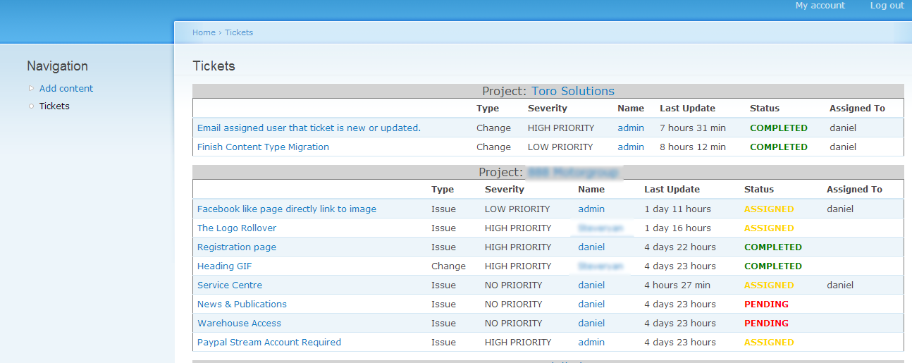Open the Email assigned user ticket
The height and width of the screenshot is (363, 912).
[x=308, y=128]
